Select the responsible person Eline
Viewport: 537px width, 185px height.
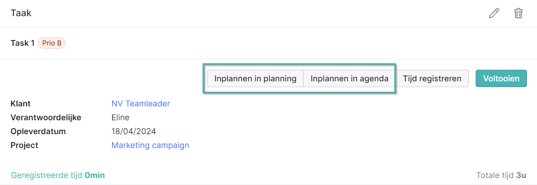pos(120,118)
